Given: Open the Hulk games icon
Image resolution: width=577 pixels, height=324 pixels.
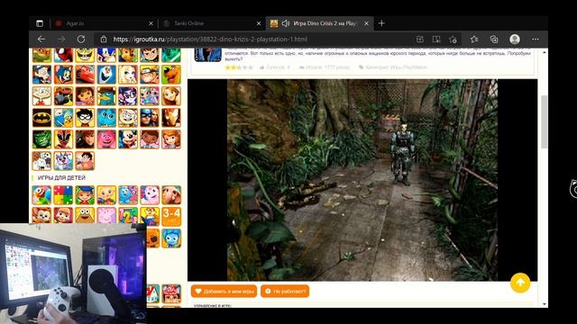Looking at the screenshot, I should 41,139.
